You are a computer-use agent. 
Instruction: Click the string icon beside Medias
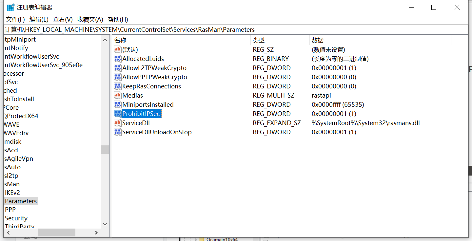(118, 95)
